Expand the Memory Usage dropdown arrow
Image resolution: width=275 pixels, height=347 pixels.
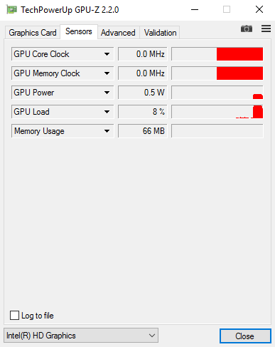pyautogui.click(x=107, y=131)
